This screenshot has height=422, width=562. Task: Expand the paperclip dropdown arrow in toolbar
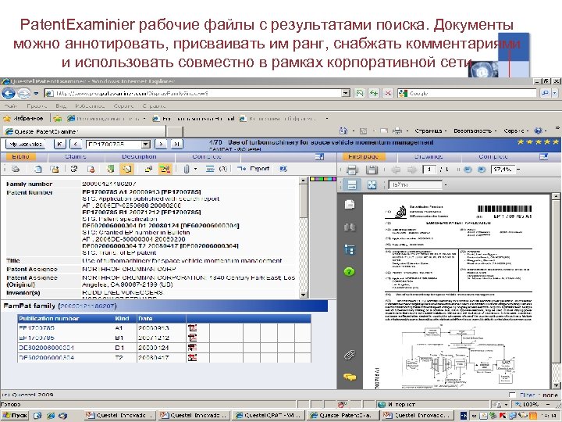tap(196, 169)
